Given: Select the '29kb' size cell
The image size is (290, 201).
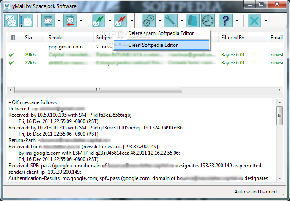Looking at the screenshot, I should (30, 55).
